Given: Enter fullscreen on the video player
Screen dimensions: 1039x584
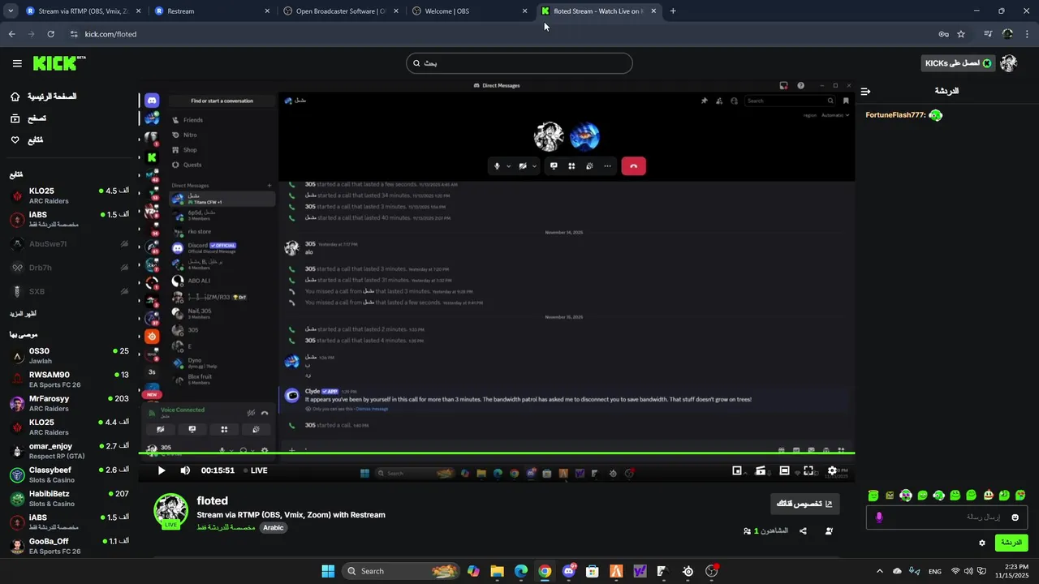Looking at the screenshot, I should (808, 470).
